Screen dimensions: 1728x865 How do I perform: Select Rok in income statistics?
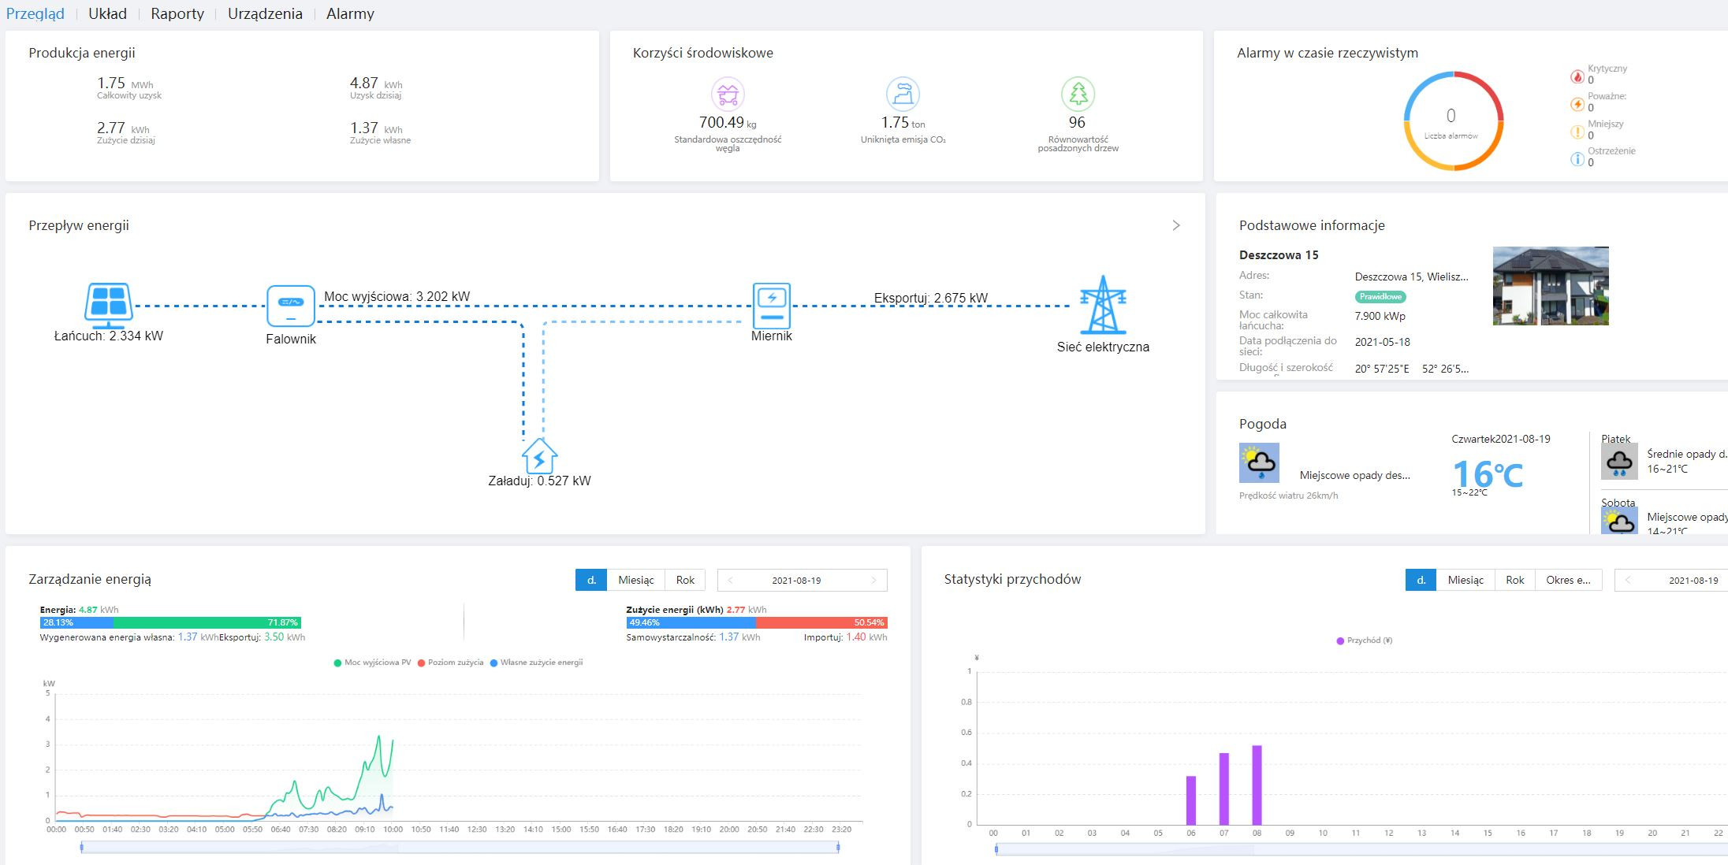pos(1514,580)
